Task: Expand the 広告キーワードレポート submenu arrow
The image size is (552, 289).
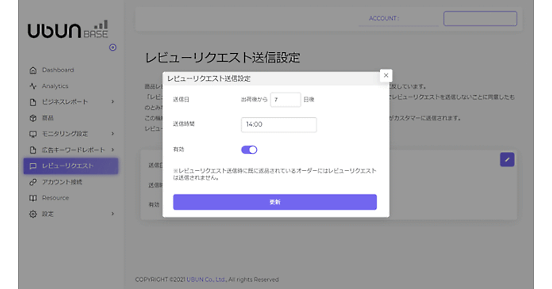Action: point(113,150)
